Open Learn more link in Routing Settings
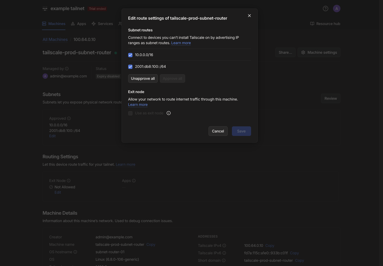This screenshot has width=383, height=266. click(x=126, y=164)
